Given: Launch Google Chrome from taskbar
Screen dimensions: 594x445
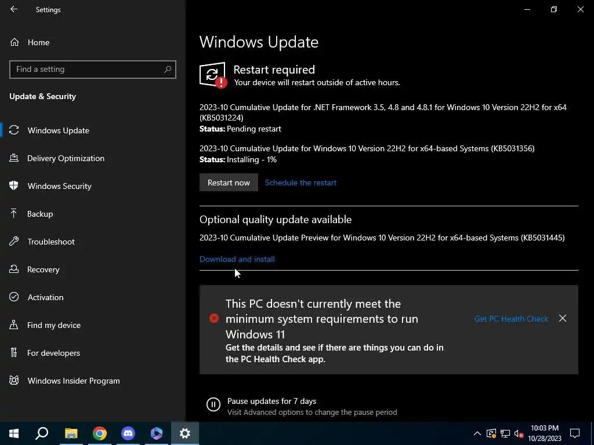Looking at the screenshot, I should (100, 433).
